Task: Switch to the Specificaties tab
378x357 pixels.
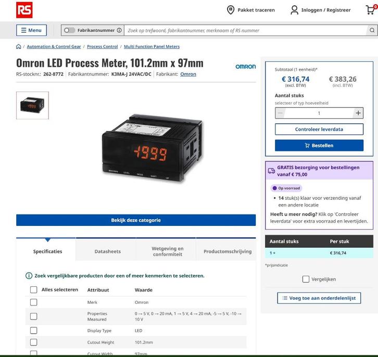Action: [47, 251]
